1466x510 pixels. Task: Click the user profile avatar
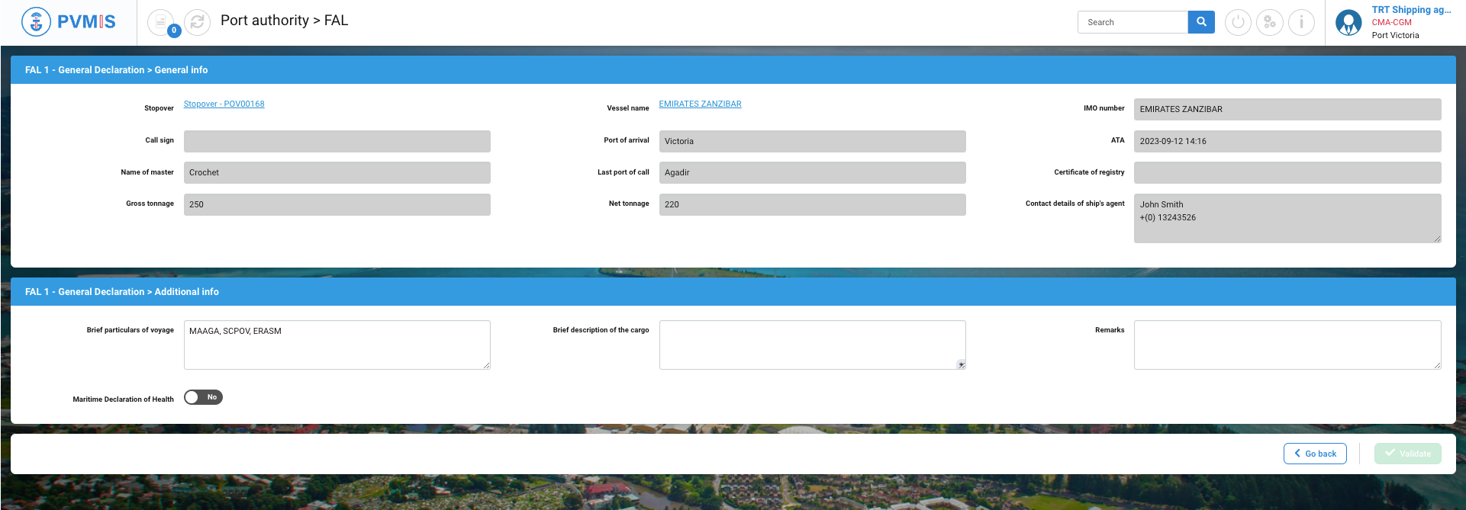[x=1348, y=22]
